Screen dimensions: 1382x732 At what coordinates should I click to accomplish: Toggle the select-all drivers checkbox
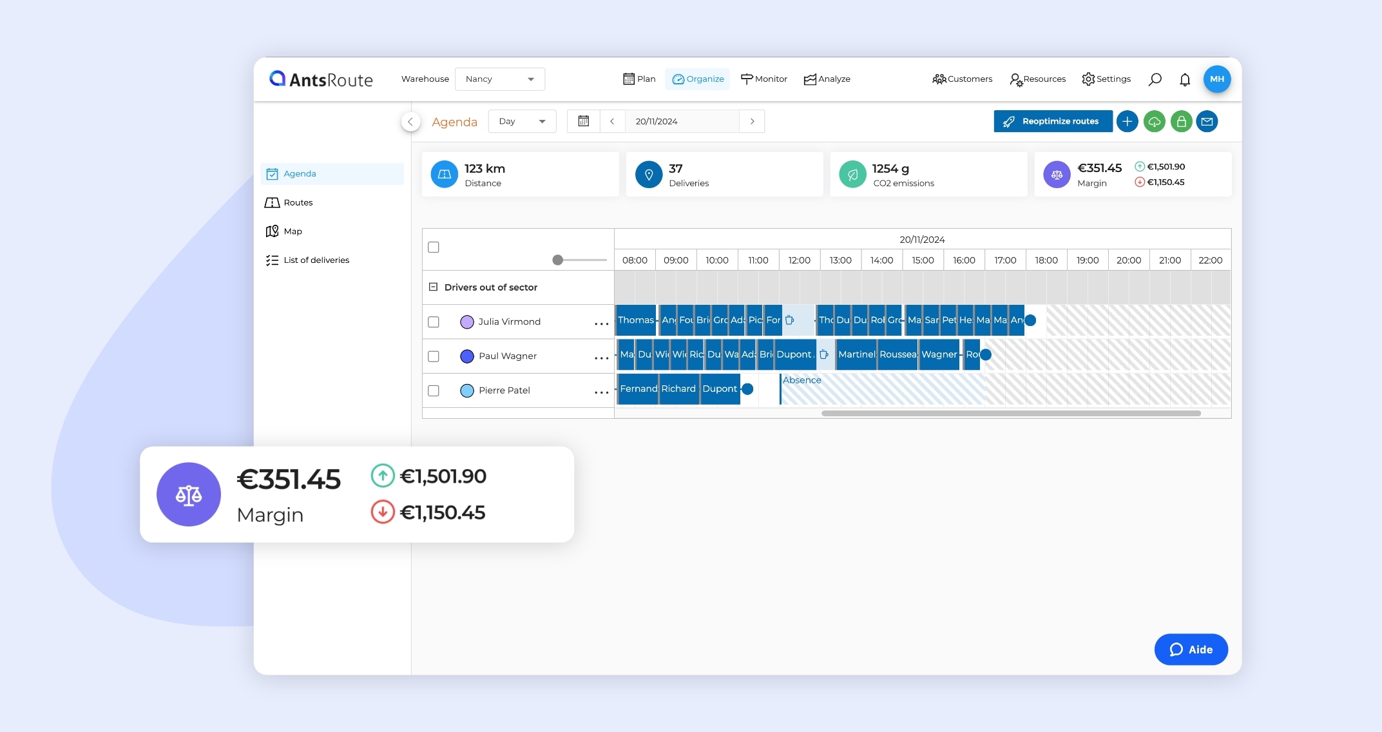click(434, 247)
